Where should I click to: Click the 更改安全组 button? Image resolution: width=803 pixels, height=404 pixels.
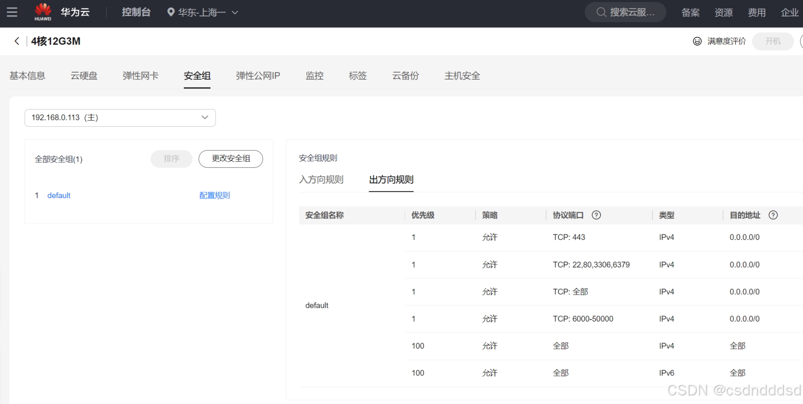pos(231,158)
